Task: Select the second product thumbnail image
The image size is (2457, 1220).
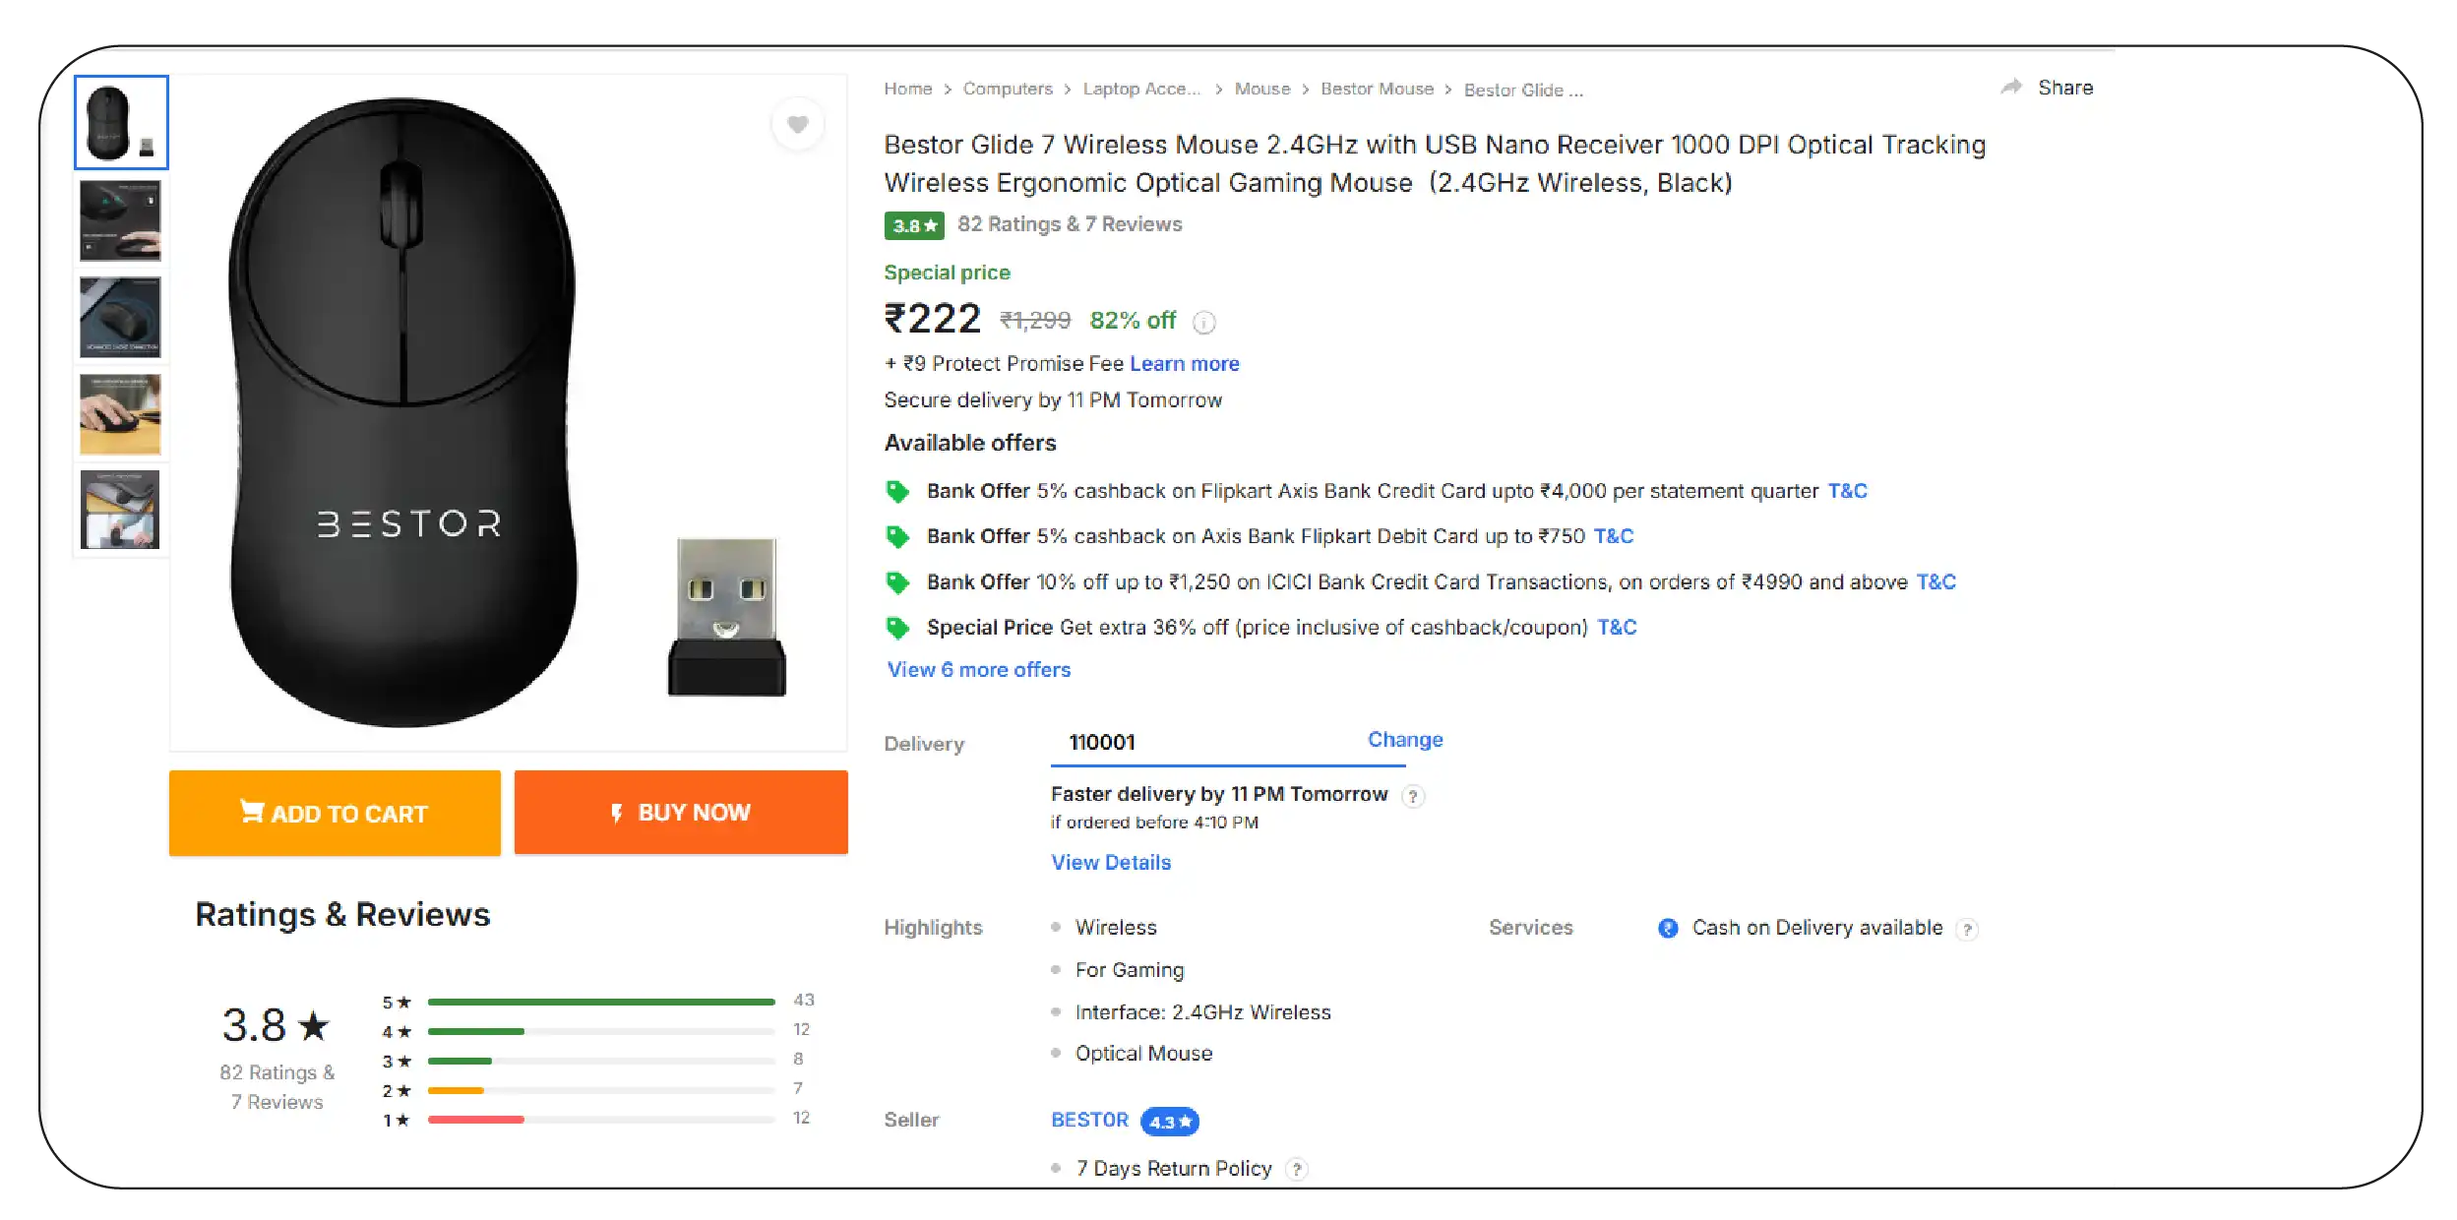Action: [120, 220]
